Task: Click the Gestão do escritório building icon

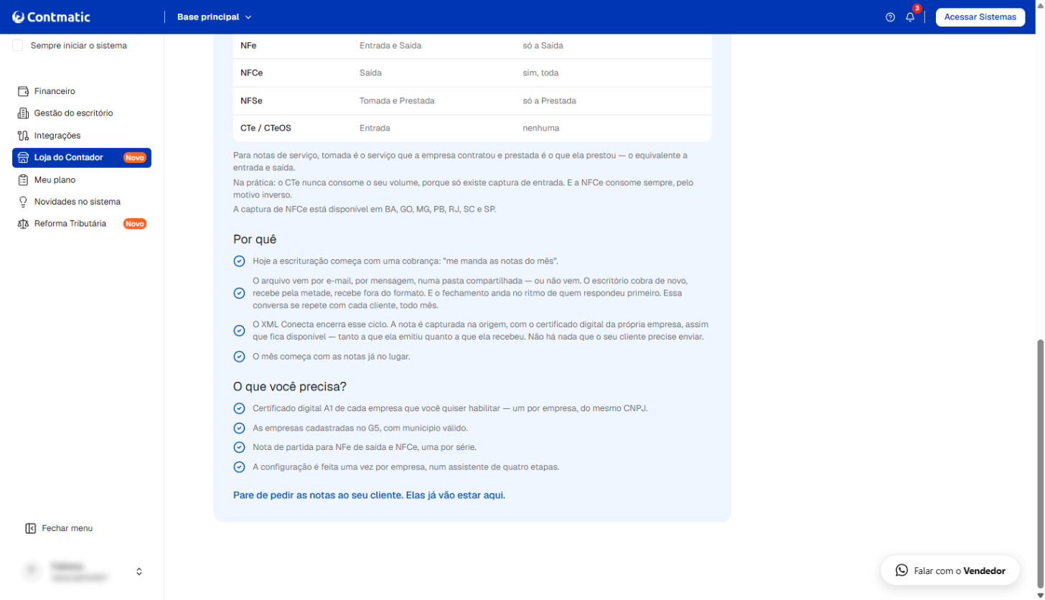Action: click(x=22, y=113)
